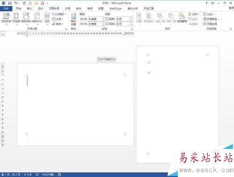This screenshot has height=177, width=234.
Task: Click inside the portrait second page
Action: click(177, 104)
